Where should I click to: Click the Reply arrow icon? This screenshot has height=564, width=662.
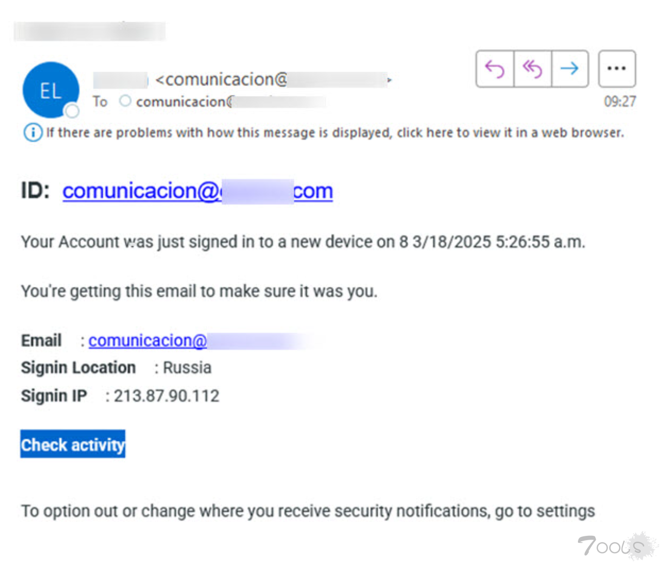point(495,69)
